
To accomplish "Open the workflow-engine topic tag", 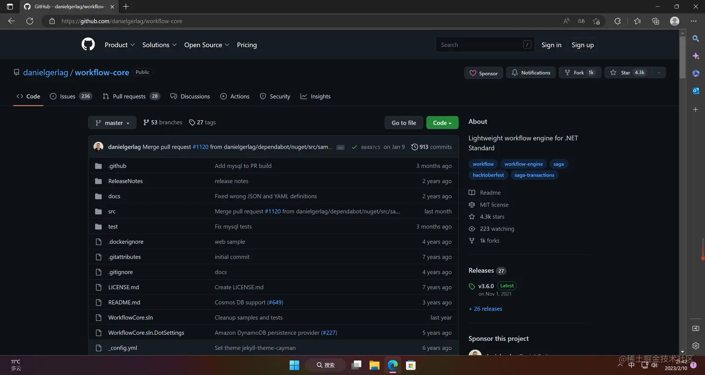I will coord(524,164).
